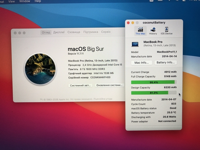Click the Current Charge 4912 mAh value

(170, 72)
